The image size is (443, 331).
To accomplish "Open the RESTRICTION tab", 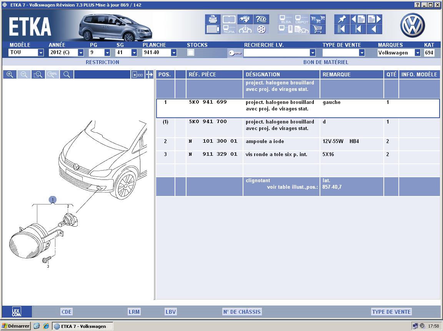I will [102, 62].
